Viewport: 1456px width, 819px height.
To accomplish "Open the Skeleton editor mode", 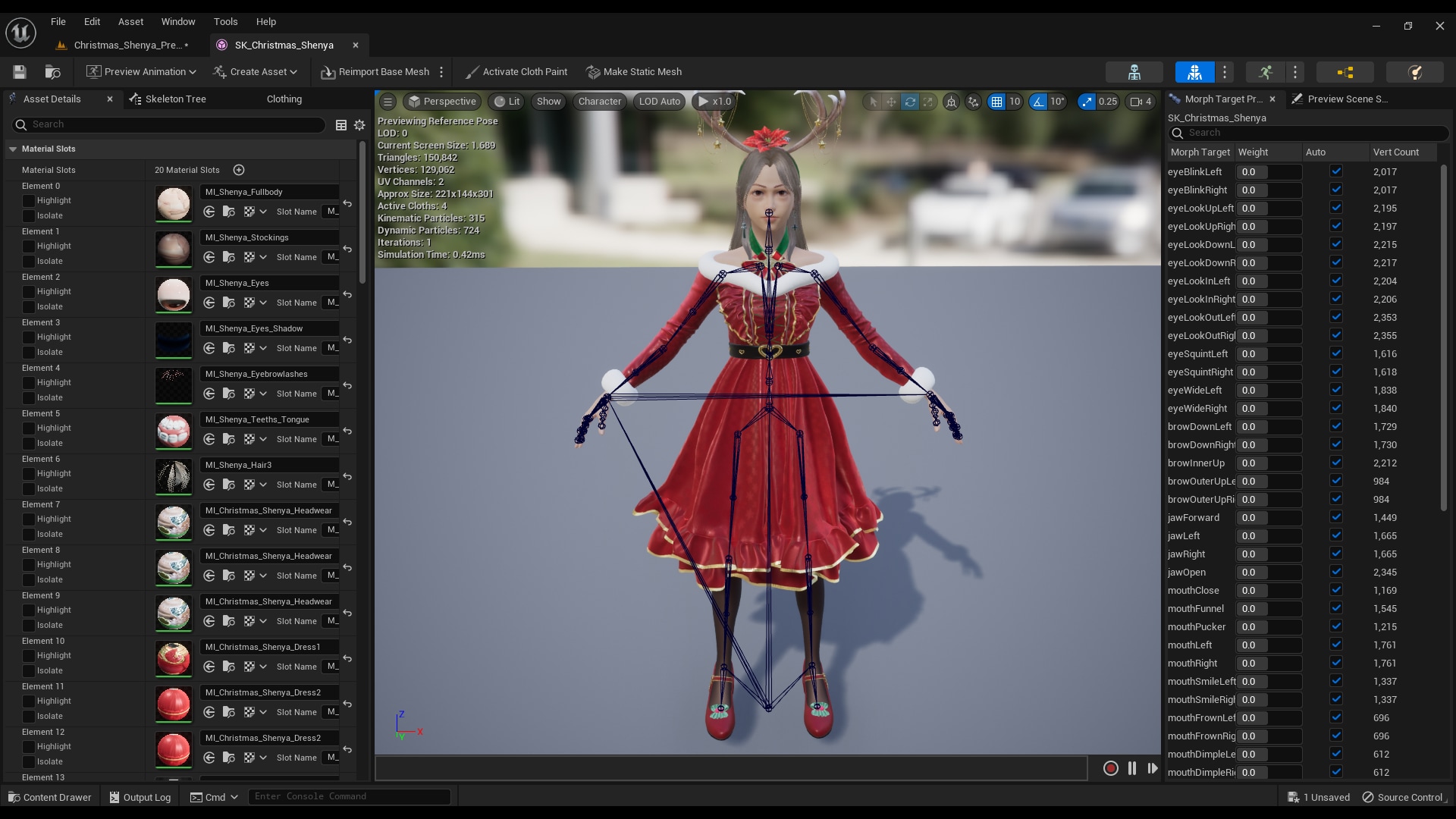I will [1134, 72].
